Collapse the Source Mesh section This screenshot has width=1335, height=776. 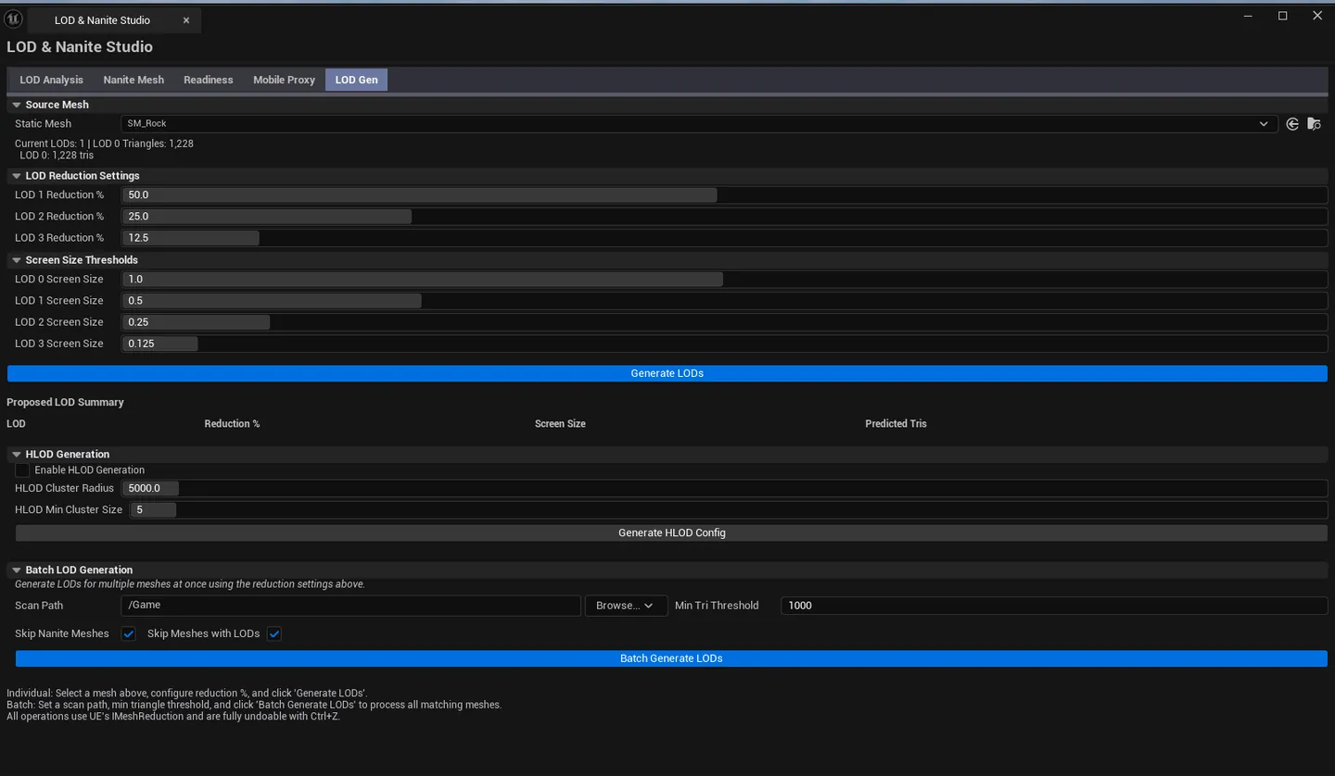(17, 105)
